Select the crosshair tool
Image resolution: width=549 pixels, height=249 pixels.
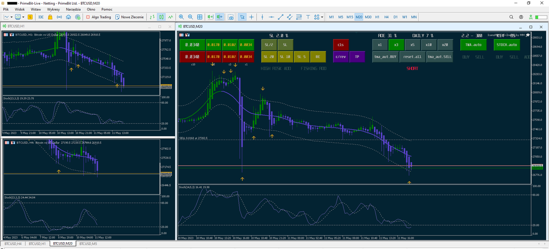pos(252,17)
